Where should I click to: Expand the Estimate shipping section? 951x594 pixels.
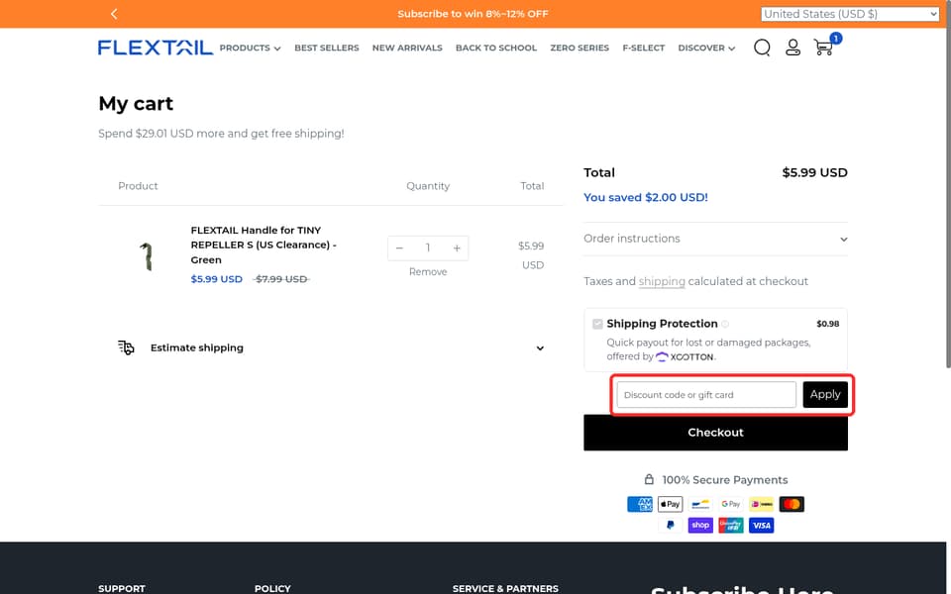[331, 347]
